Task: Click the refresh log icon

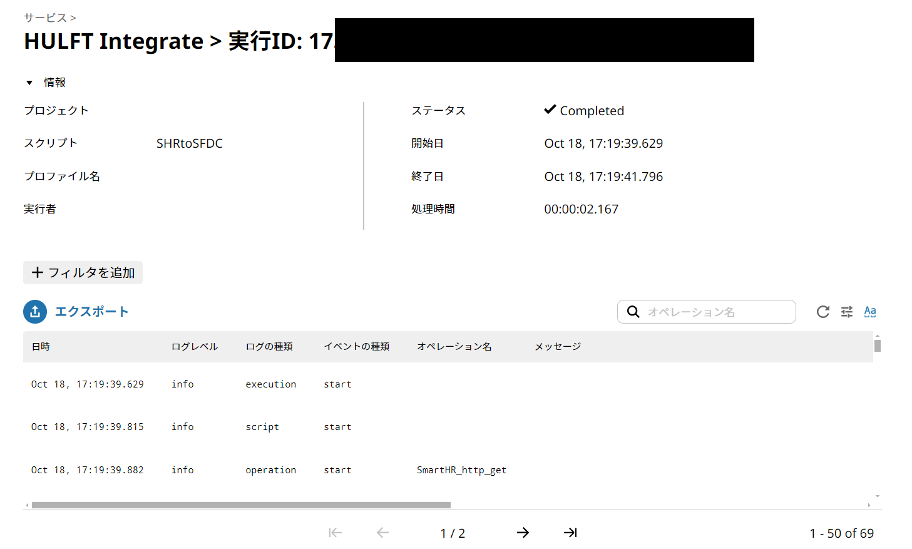Action: point(822,312)
